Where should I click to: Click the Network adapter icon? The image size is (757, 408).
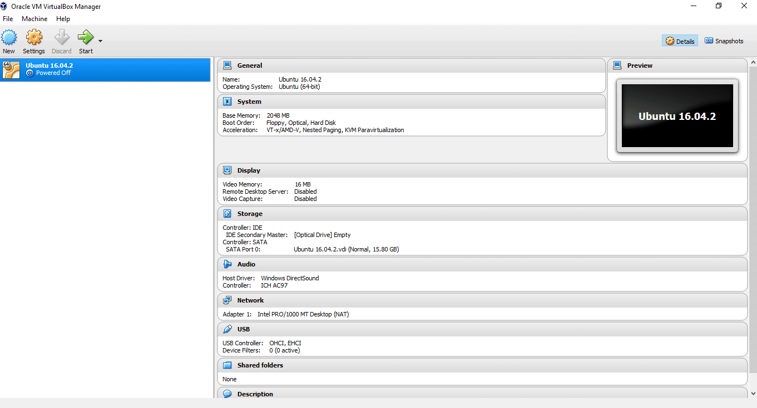(x=227, y=300)
